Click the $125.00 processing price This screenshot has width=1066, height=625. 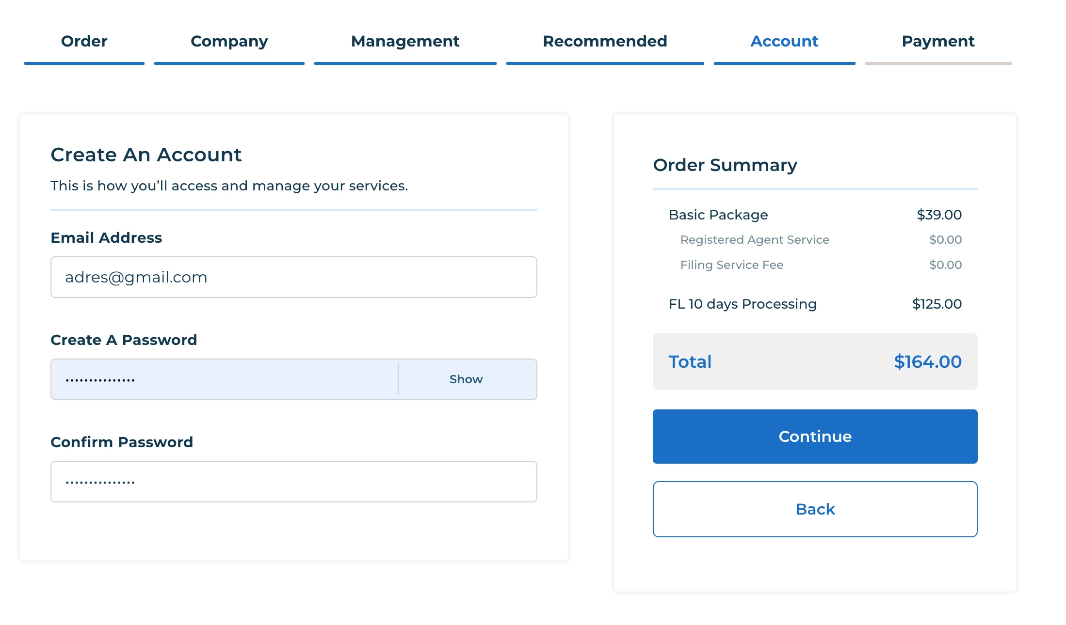937,304
